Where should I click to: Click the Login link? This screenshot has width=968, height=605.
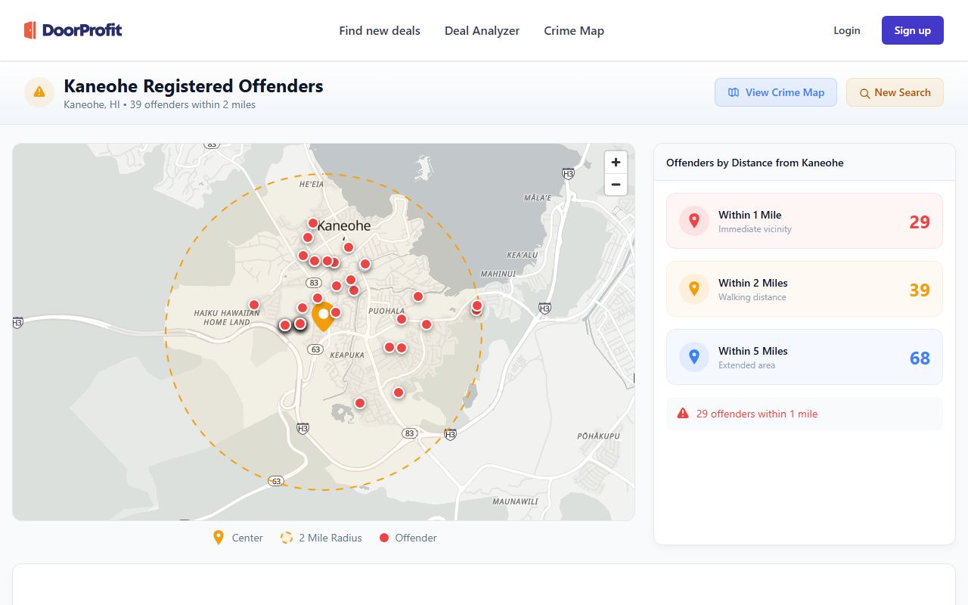(847, 30)
